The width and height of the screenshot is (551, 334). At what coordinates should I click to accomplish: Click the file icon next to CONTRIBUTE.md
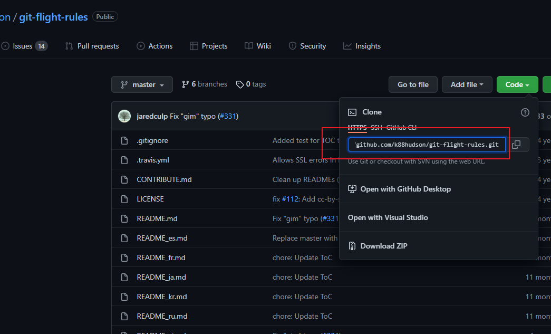click(124, 179)
